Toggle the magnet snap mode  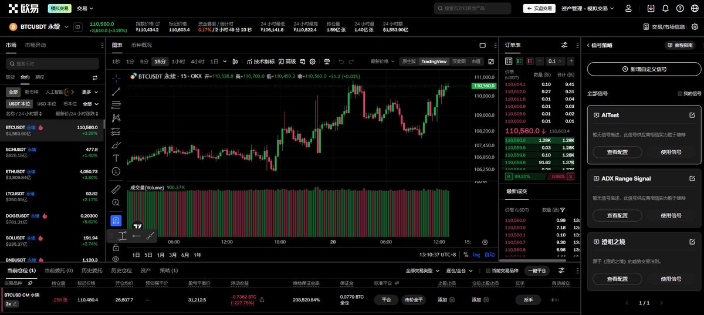click(116, 221)
